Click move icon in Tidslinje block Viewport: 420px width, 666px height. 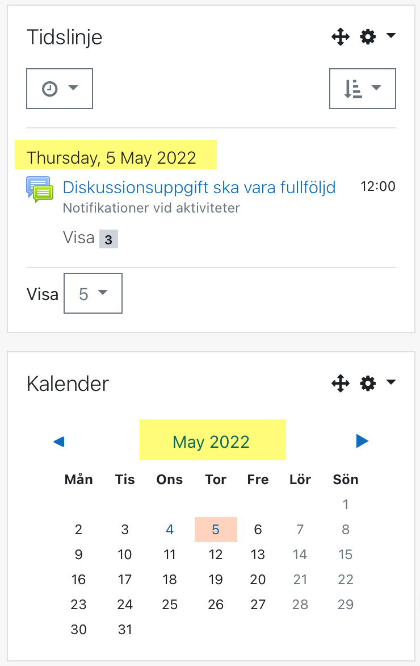point(340,37)
